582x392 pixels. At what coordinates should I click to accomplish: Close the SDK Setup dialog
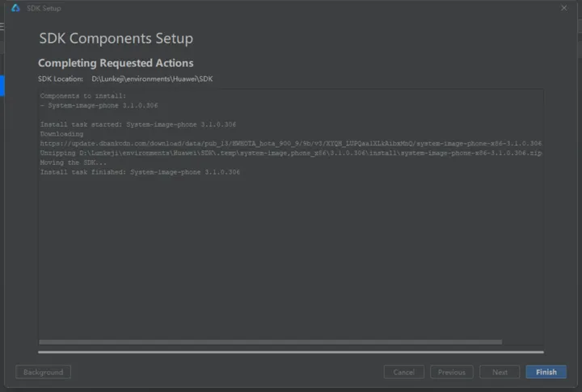[x=564, y=8]
